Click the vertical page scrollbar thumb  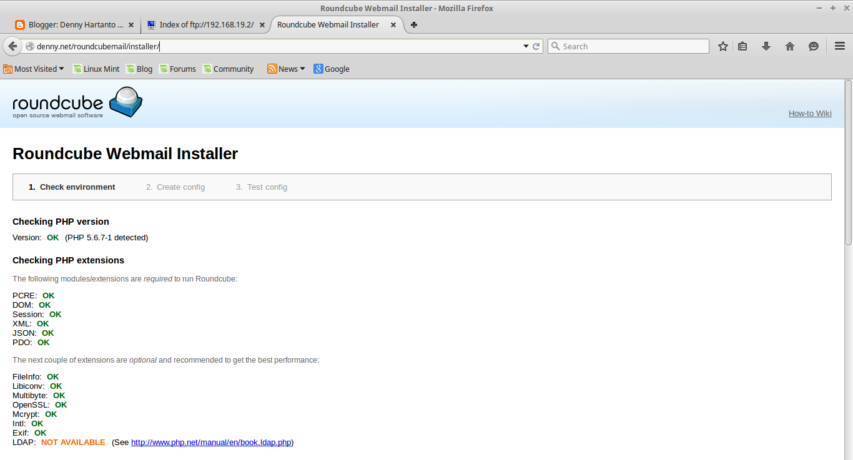849,162
